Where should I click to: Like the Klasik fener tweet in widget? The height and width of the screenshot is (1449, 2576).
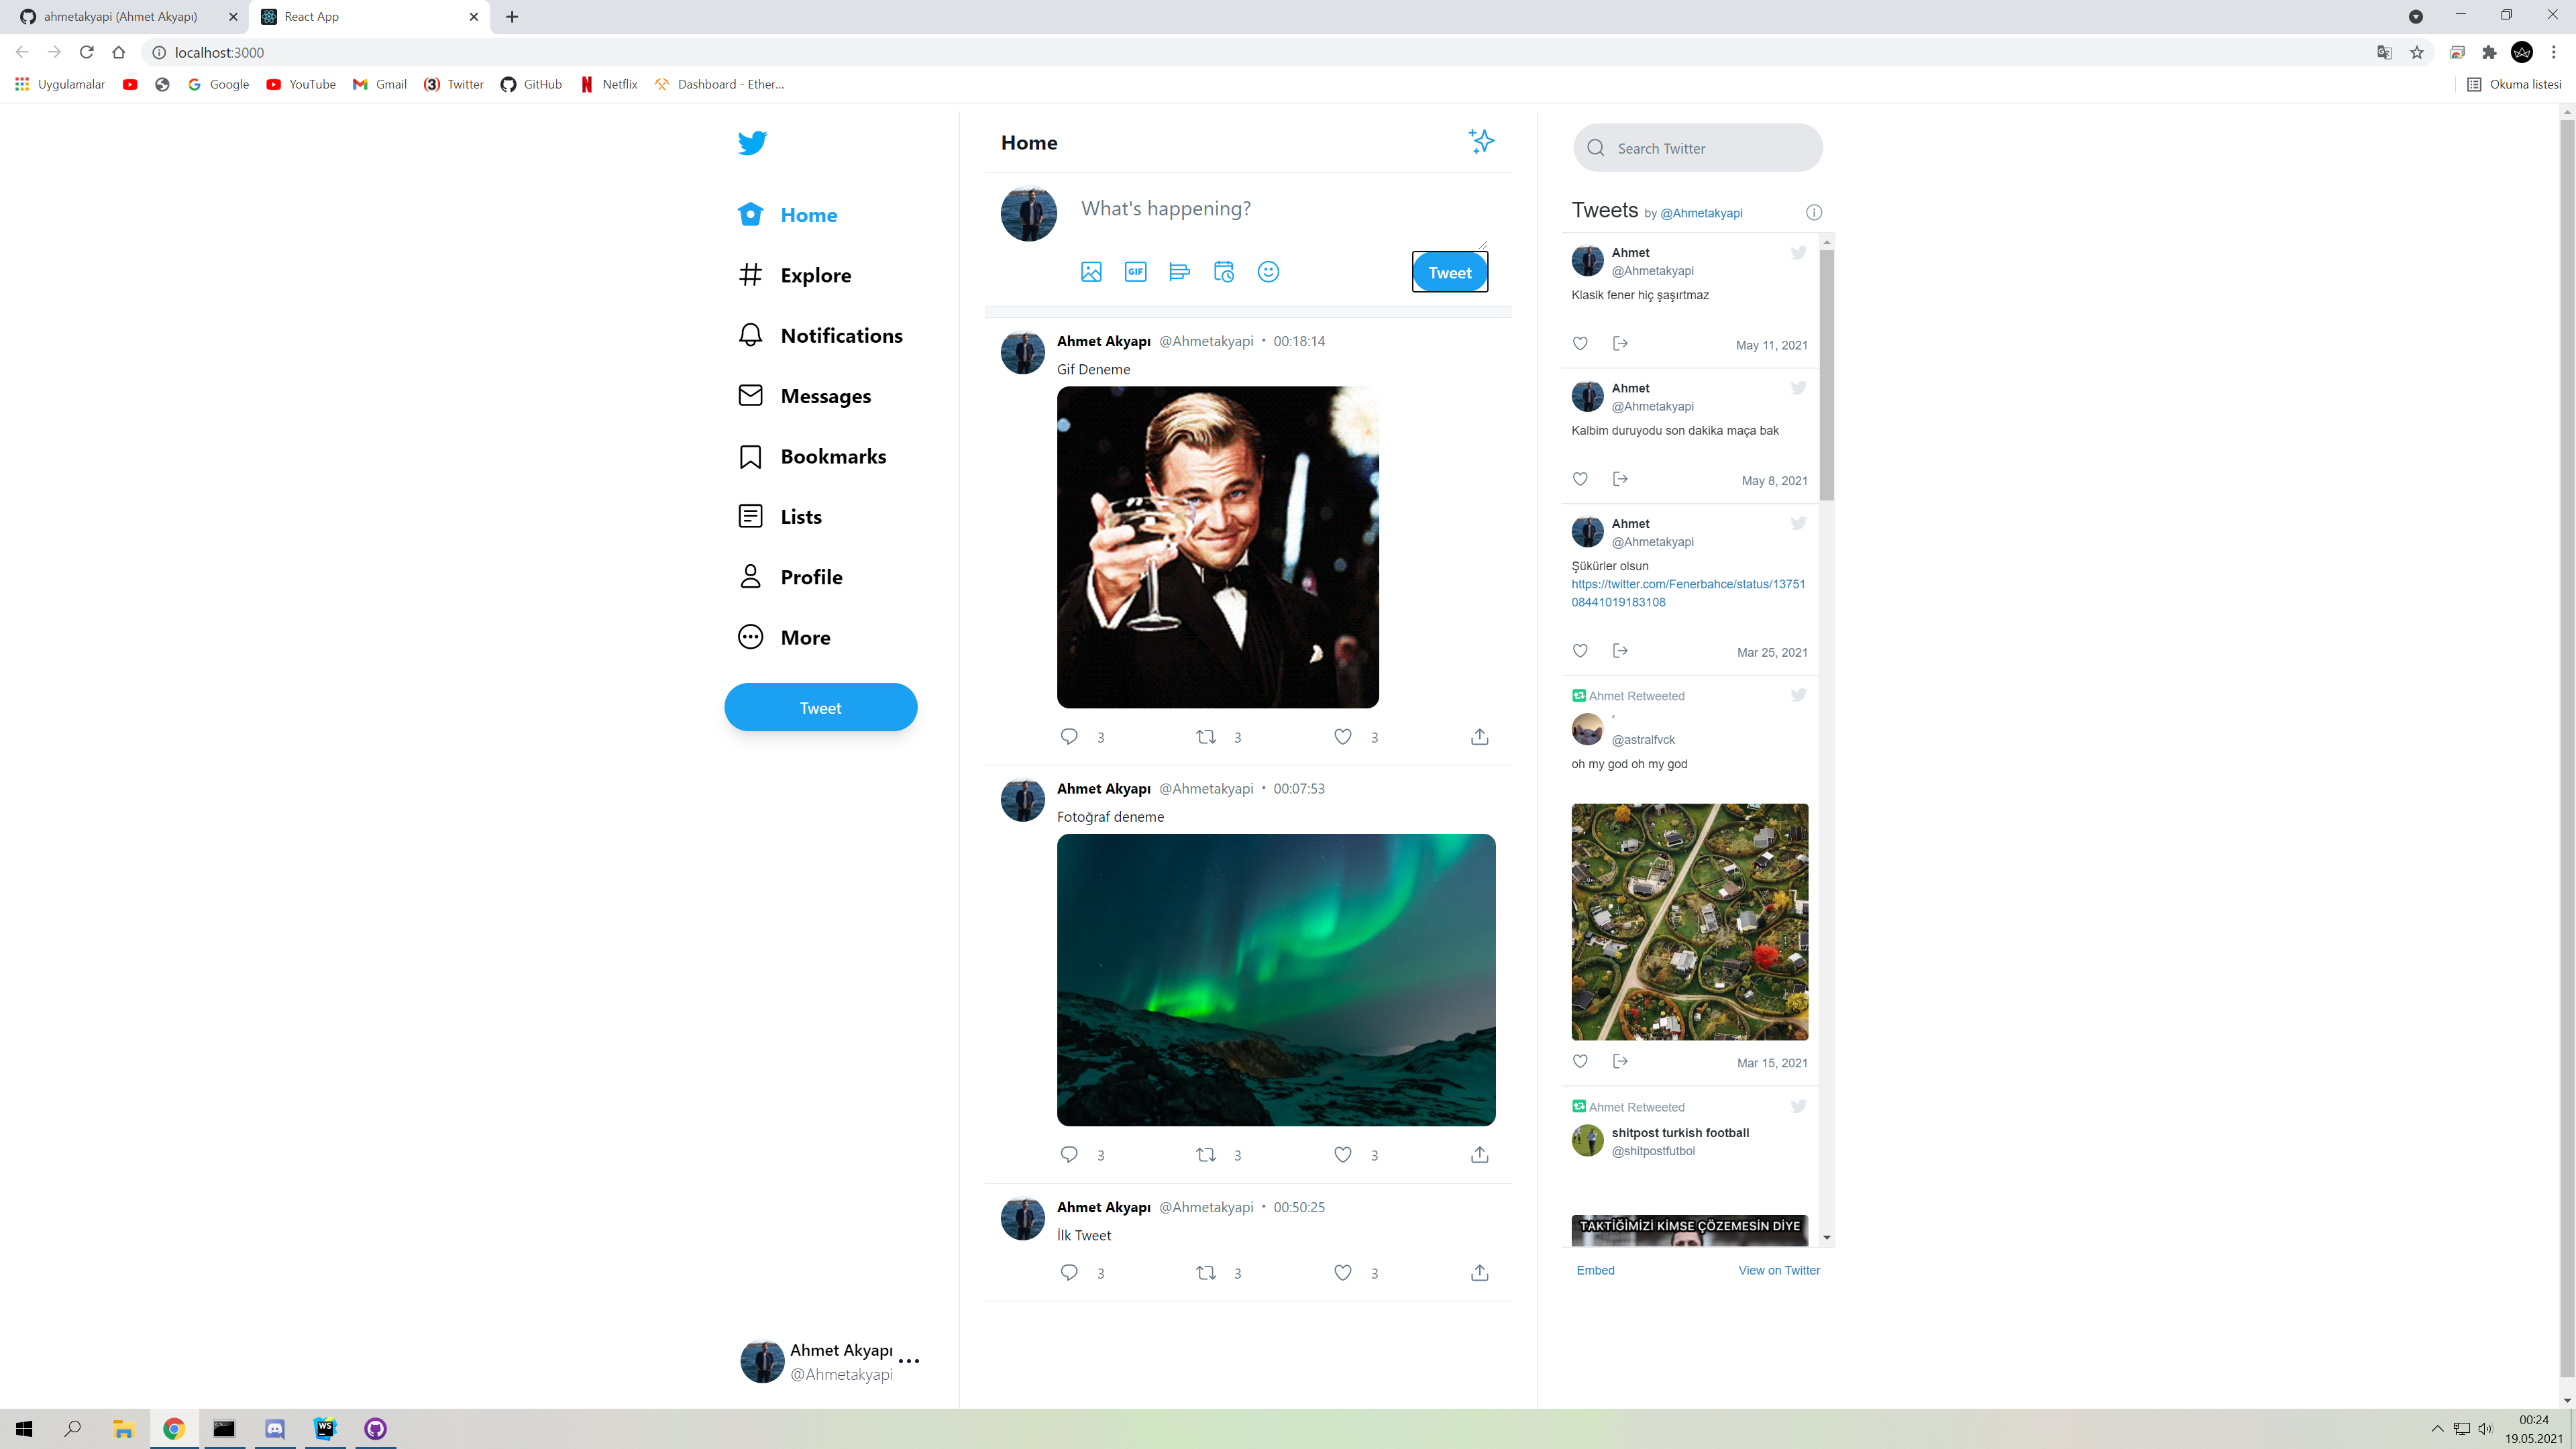(1580, 344)
